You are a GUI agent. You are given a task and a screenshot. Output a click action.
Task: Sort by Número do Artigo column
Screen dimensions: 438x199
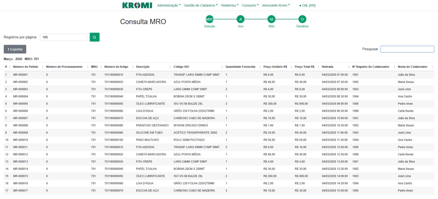[116, 67]
